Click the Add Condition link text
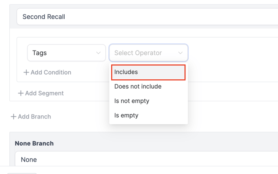Viewport: 278px width, 174px height. [51, 72]
